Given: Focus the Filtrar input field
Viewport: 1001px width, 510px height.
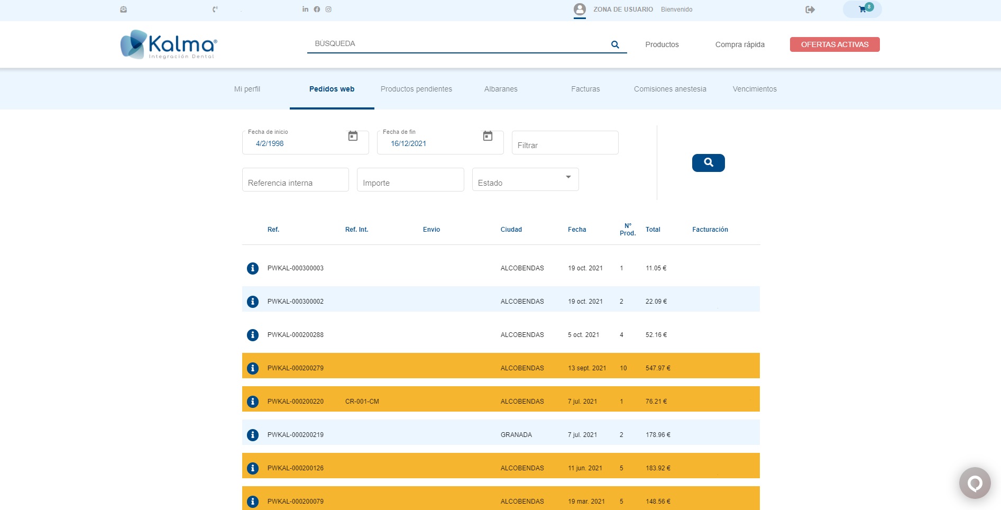Looking at the screenshot, I should 565,142.
